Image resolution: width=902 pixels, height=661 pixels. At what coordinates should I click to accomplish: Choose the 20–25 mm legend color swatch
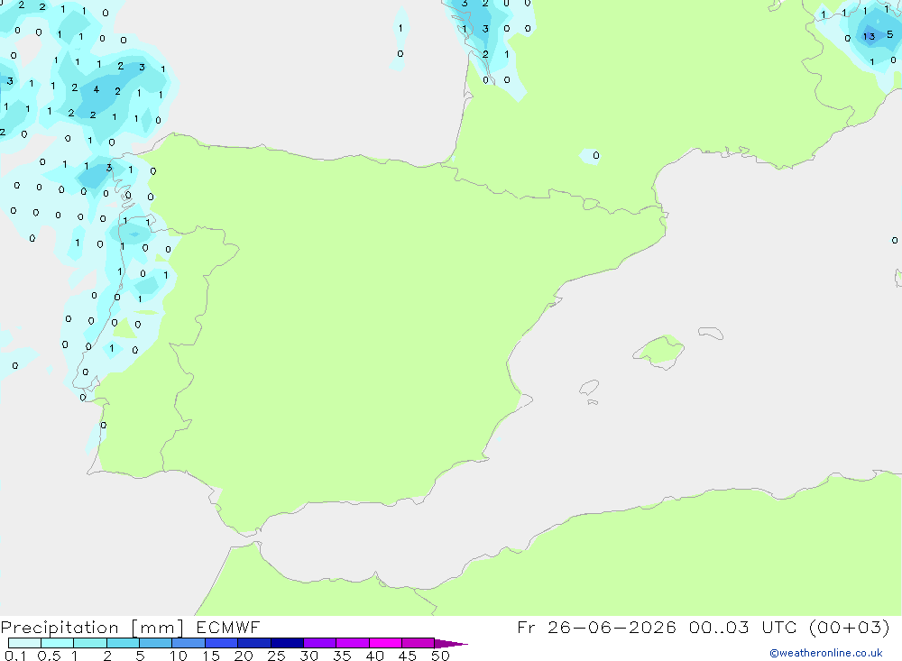tap(254, 643)
